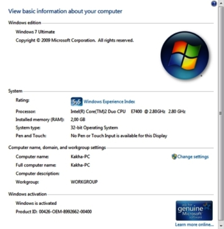Image resolution: width=224 pixels, height=229 pixels.
Task: Click the Pen and Touch label
Action: click(31, 136)
